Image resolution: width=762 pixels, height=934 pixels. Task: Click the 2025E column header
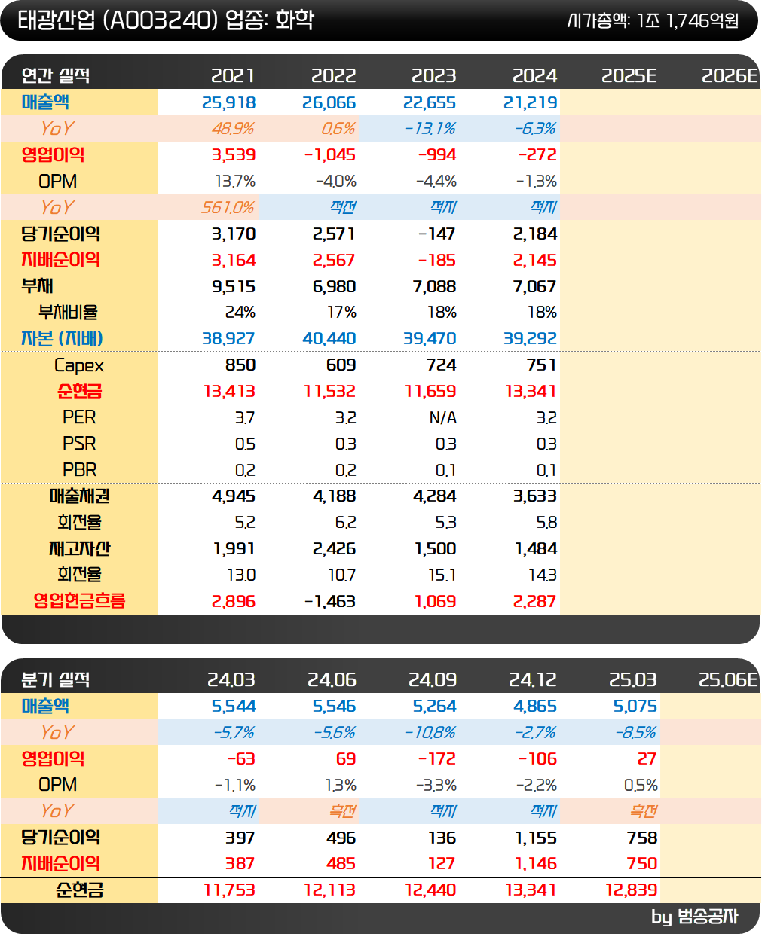[x=629, y=75]
